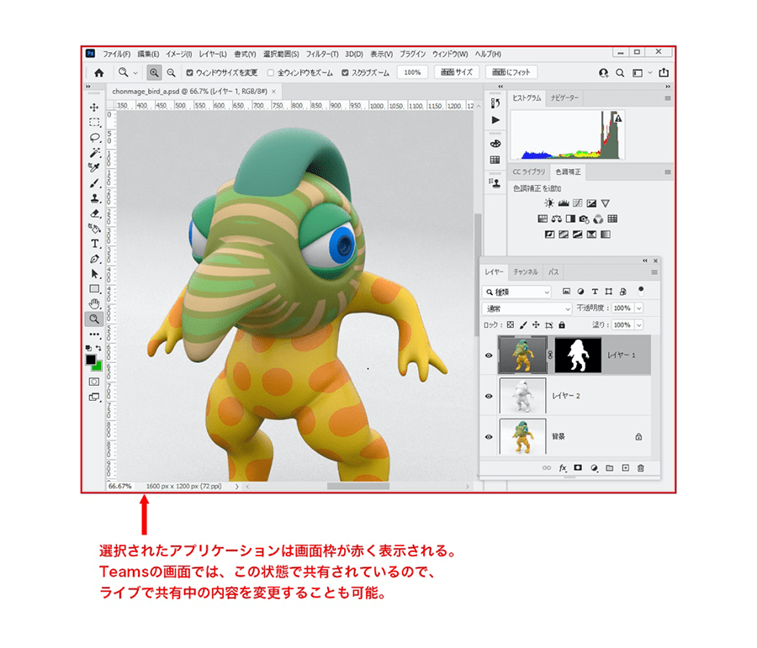Screen dimensions: 757x648
Task: Select the Clone Stamp tool
Action: (x=94, y=198)
